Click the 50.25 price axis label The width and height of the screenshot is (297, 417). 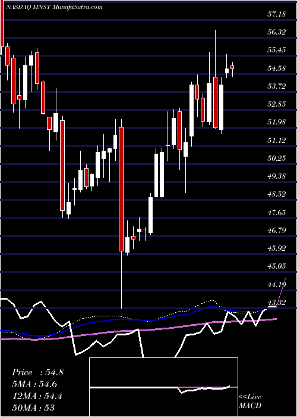[x=277, y=158]
